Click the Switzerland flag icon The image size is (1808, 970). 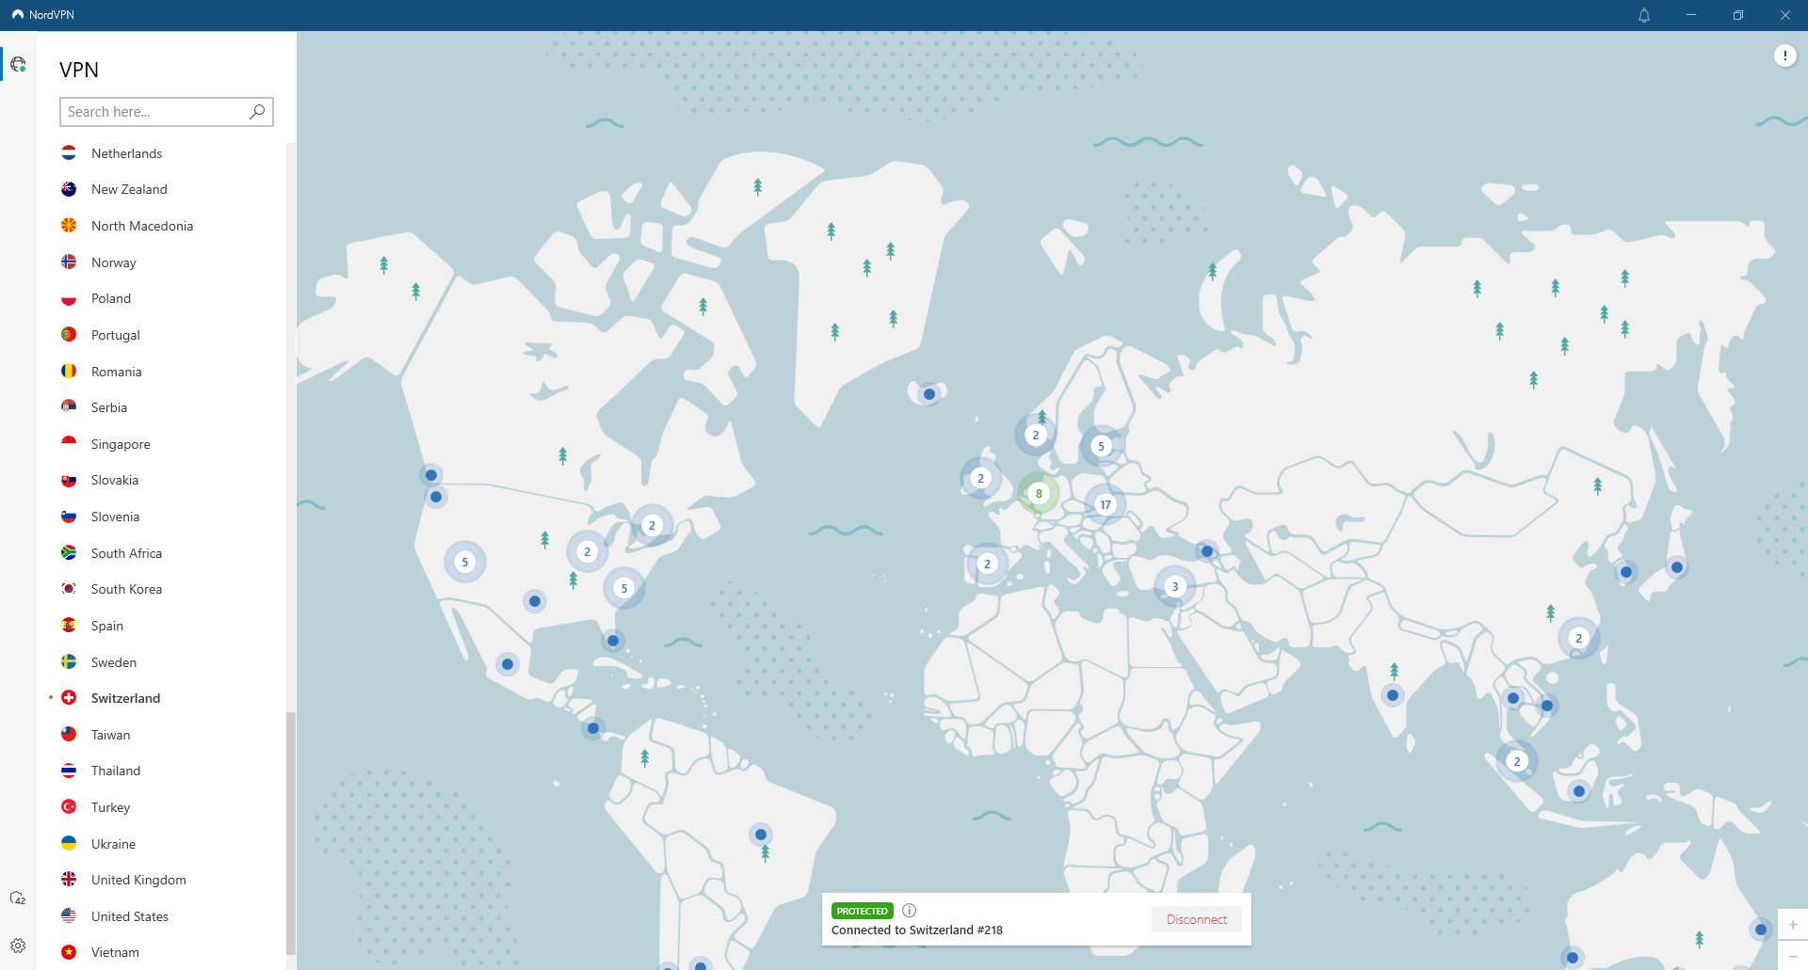point(69,698)
